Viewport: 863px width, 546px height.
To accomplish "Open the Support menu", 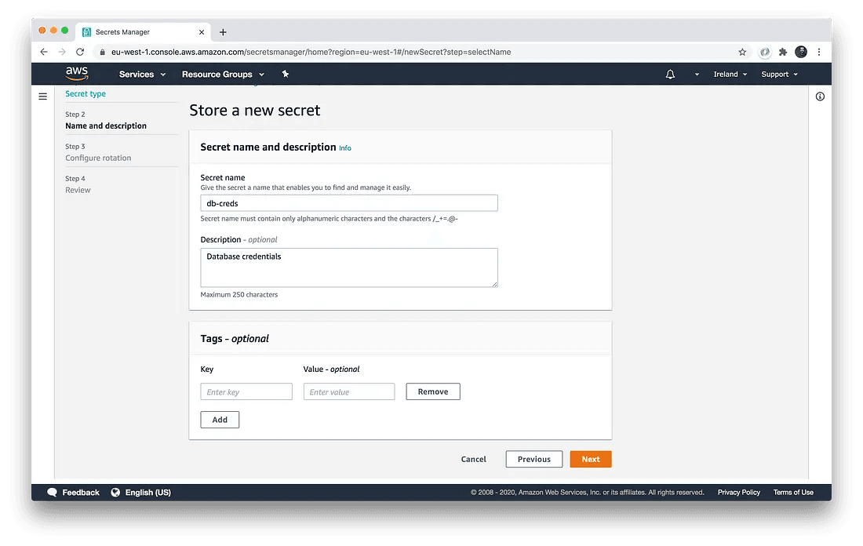I will pyautogui.click(x=779, y=75).
